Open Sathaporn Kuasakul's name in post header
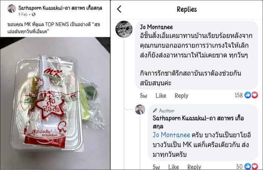This screenshot has width=263, height=170. click(60, 8)
